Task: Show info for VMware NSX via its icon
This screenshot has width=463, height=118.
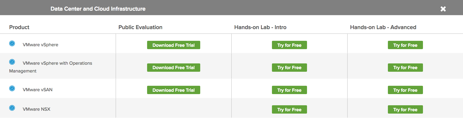Action: [x=12, y=108]
